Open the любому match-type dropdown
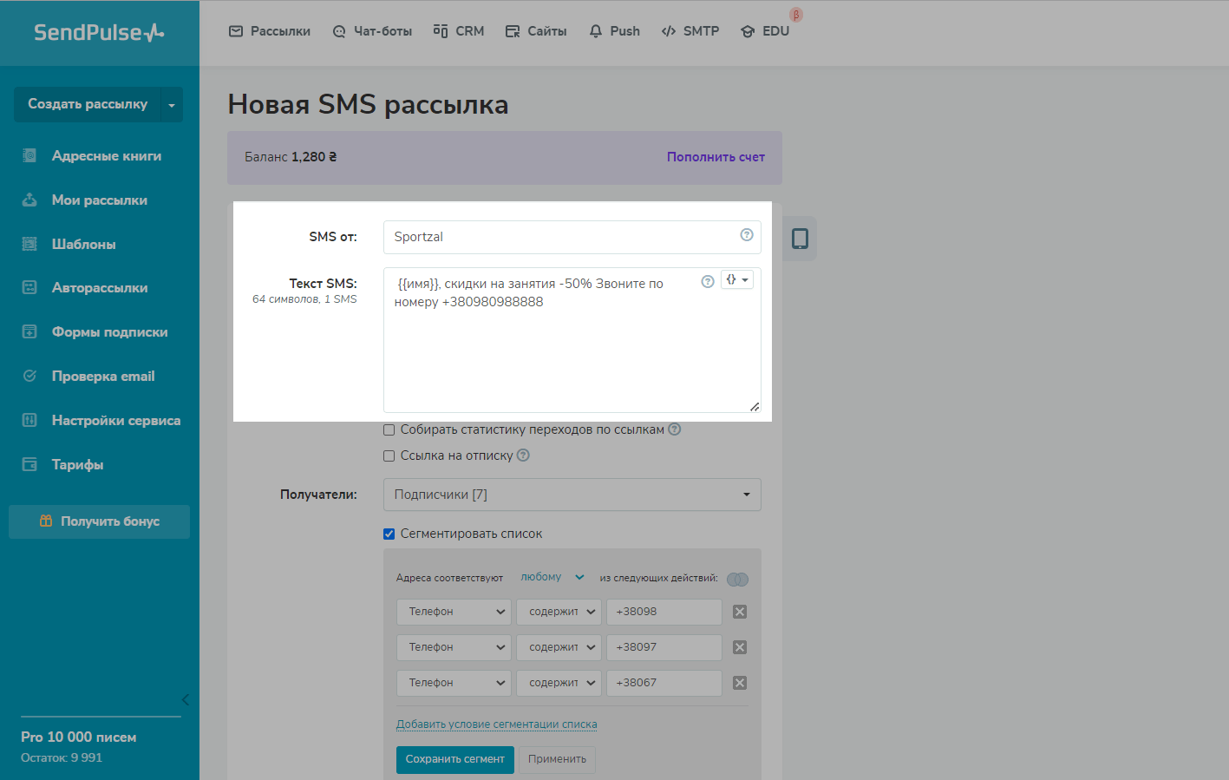This screenshot has height=780, width=1229. 552,577
